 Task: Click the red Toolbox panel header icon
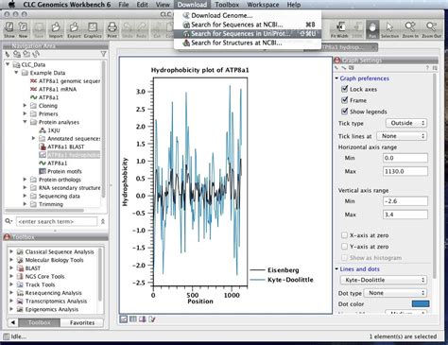(7, 237)
